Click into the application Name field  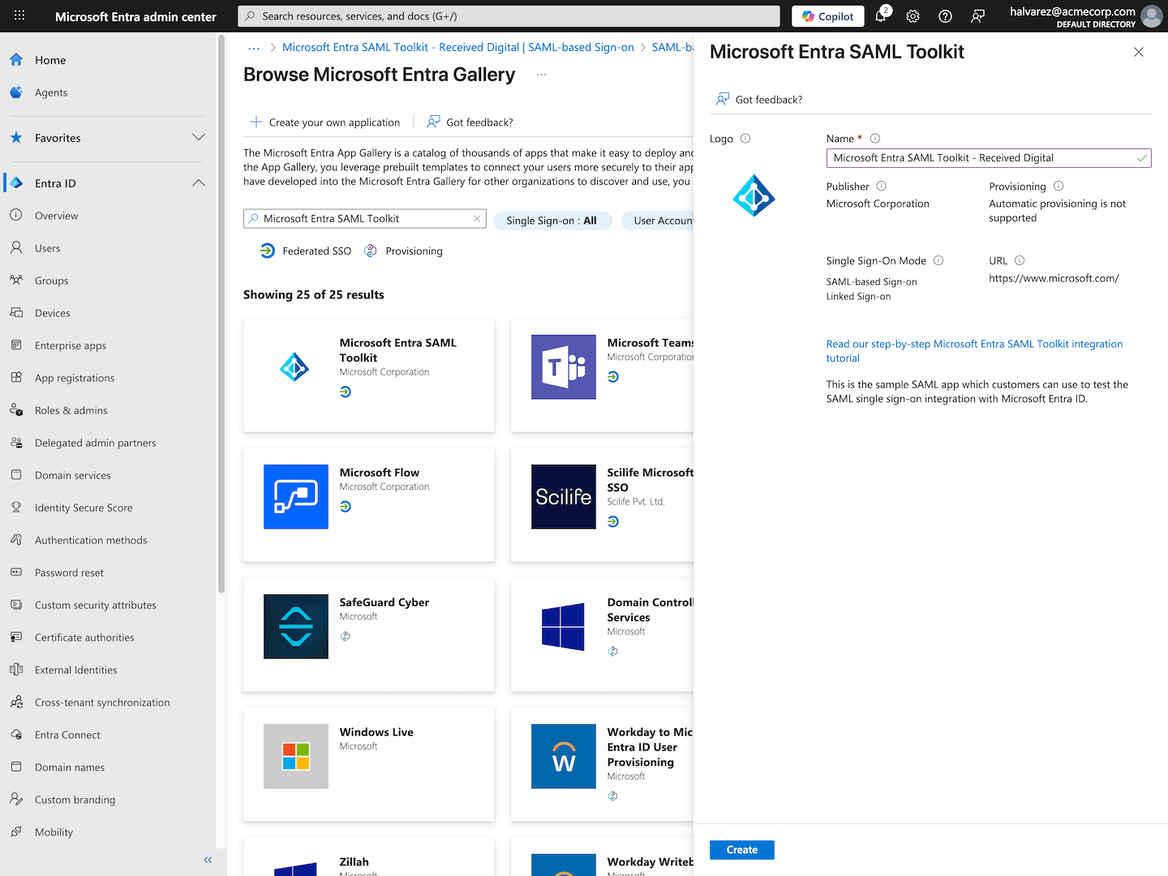[x=989, y=158]
